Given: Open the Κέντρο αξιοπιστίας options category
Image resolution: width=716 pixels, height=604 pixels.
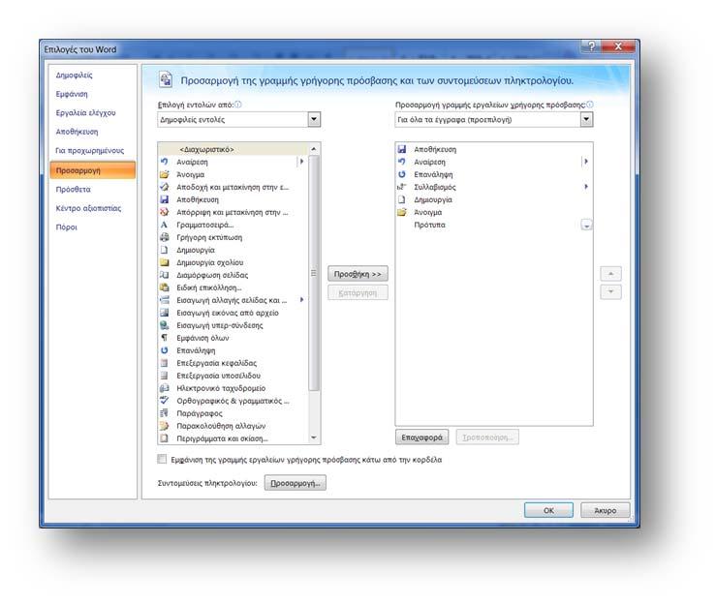Looking at the screenshot, I should click(x=88, y=208).
